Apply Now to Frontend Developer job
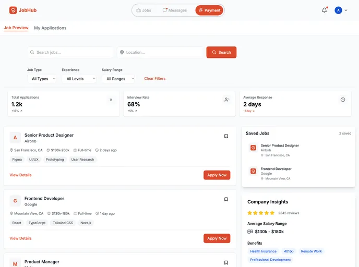This screenshot has width=359, height=267. pyautogui.click(x=217, y=238)
